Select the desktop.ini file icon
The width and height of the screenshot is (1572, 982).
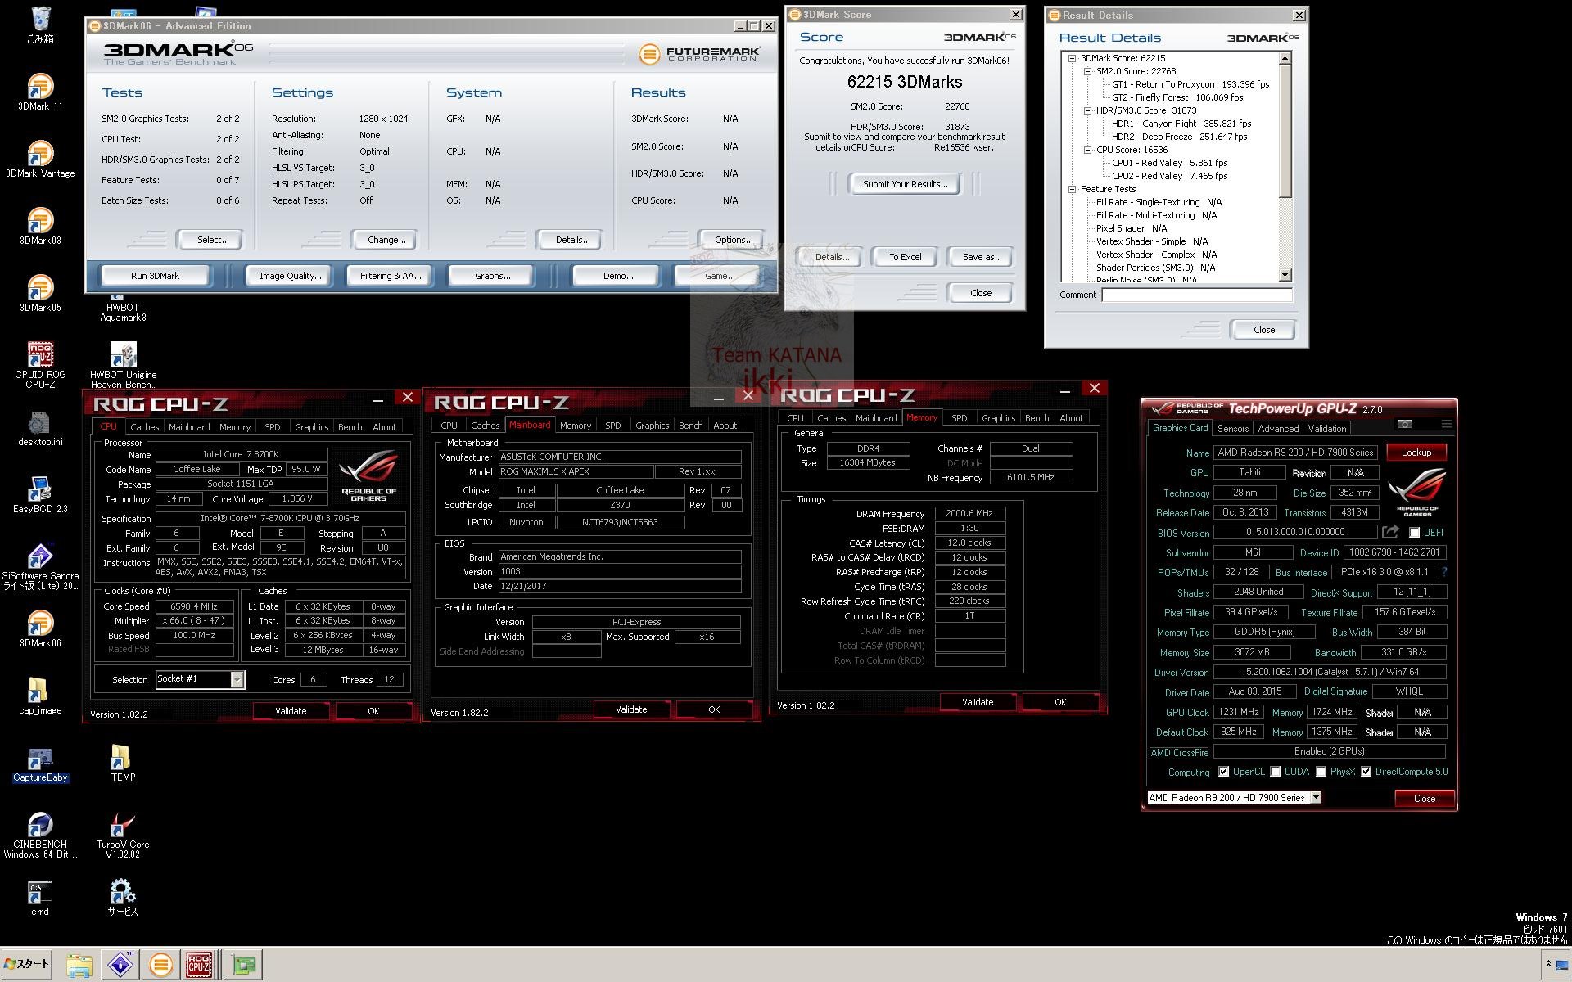pos(40,428)
